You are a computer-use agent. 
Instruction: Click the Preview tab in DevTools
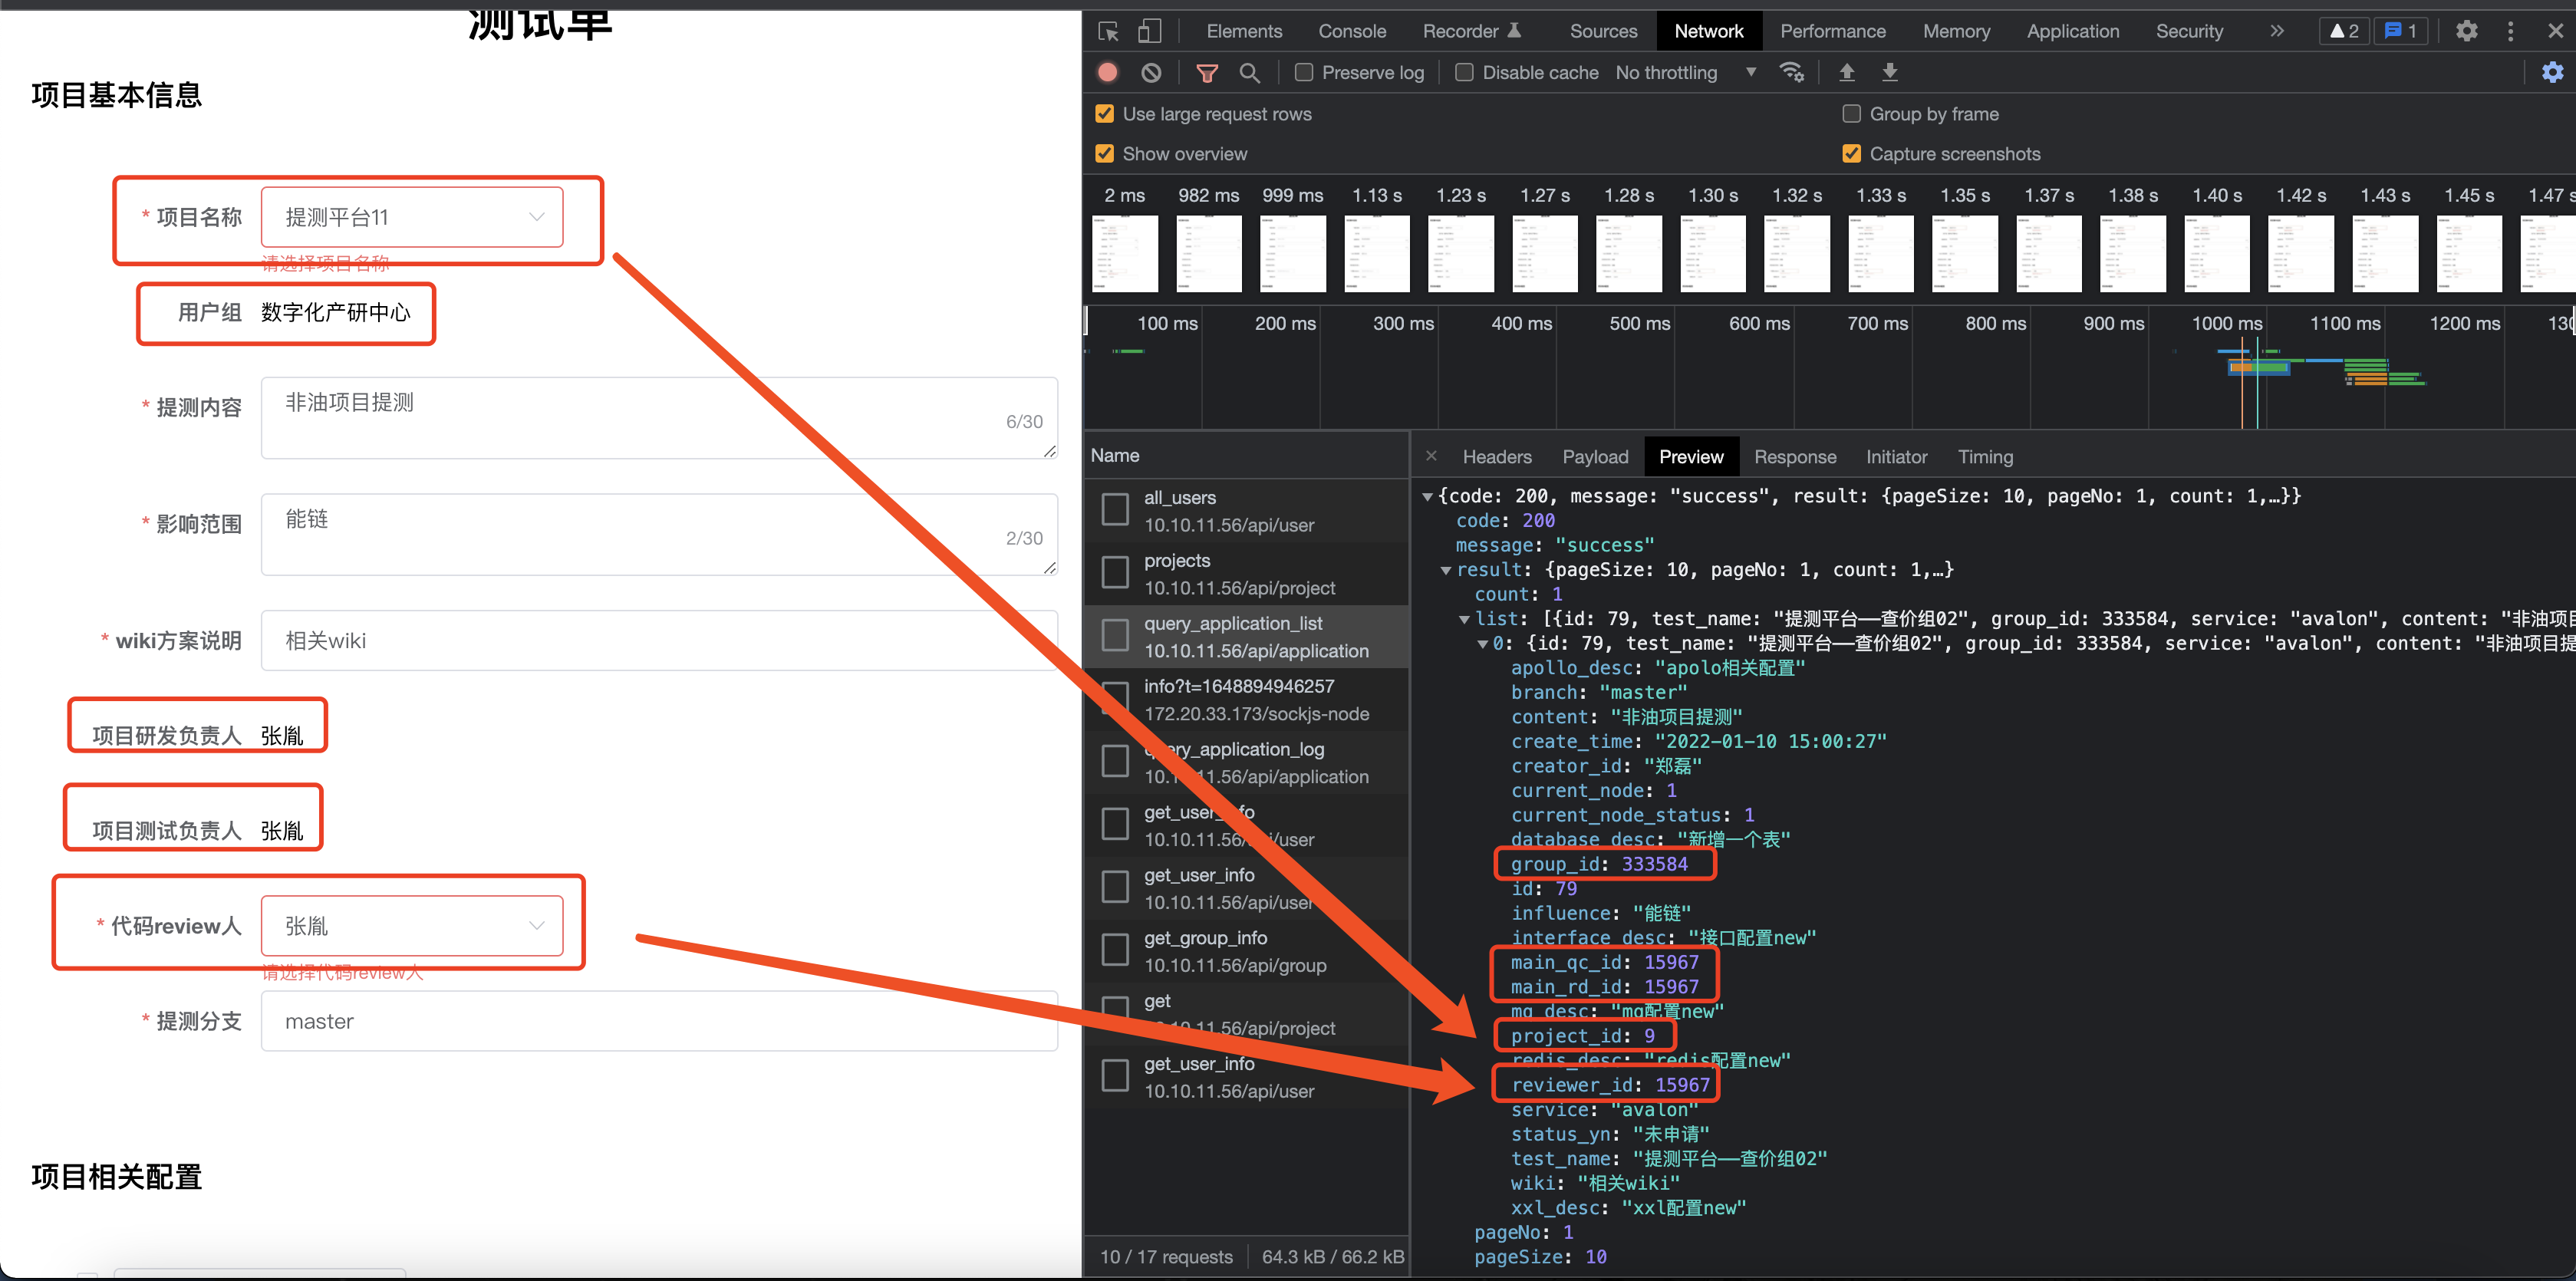[x=1692, y=456]
